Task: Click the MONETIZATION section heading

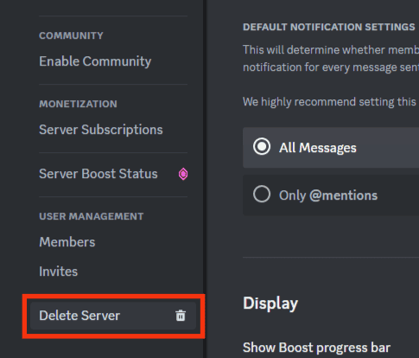Action: pos(78,104)
